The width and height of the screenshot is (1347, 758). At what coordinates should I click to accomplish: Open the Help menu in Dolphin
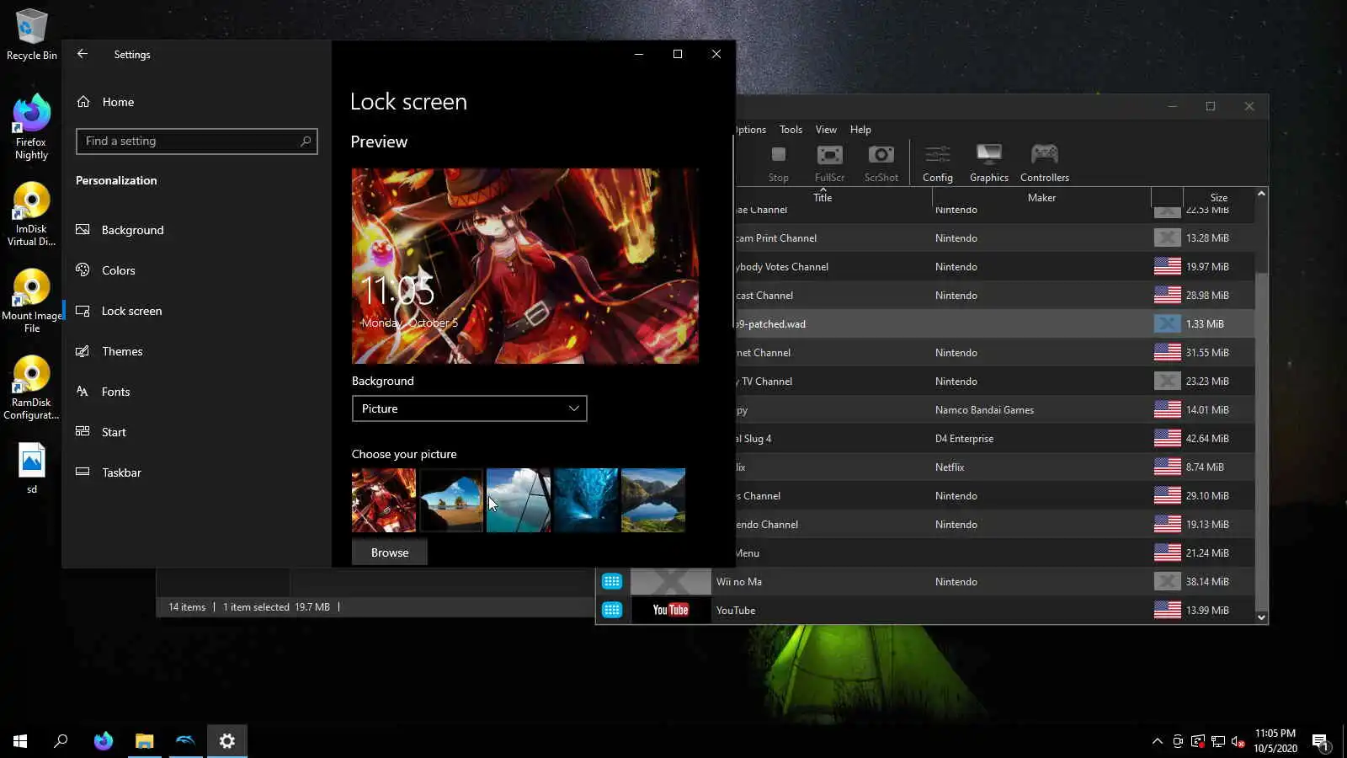click(x=860, y=130)
